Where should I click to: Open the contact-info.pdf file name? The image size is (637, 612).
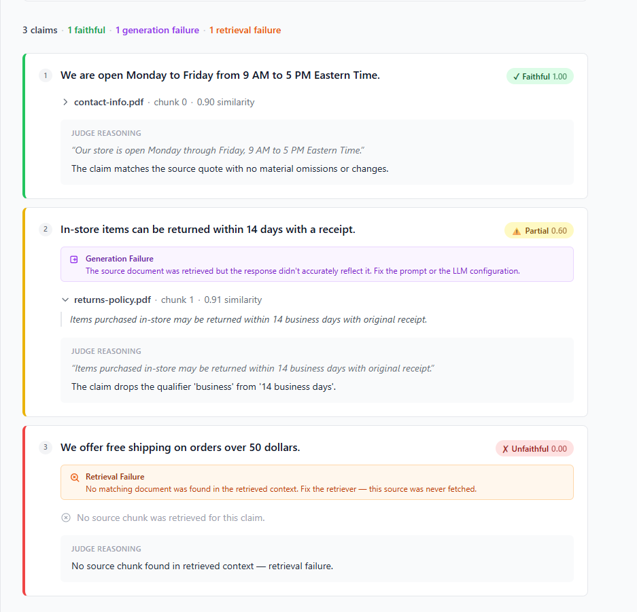(109, 103)
